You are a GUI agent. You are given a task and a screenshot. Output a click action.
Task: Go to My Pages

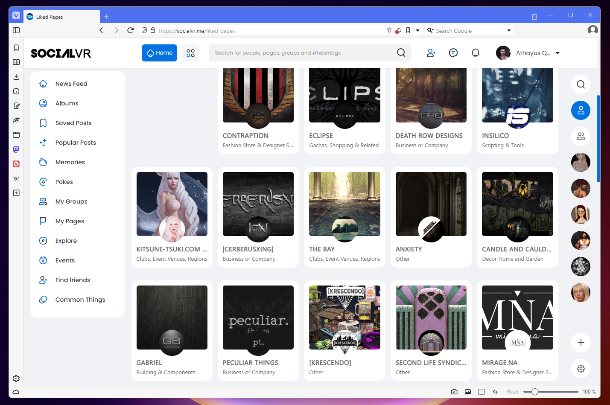tap(70, 221)
